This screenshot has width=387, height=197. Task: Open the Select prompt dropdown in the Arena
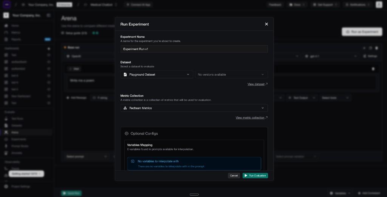(x=87, y=156)
